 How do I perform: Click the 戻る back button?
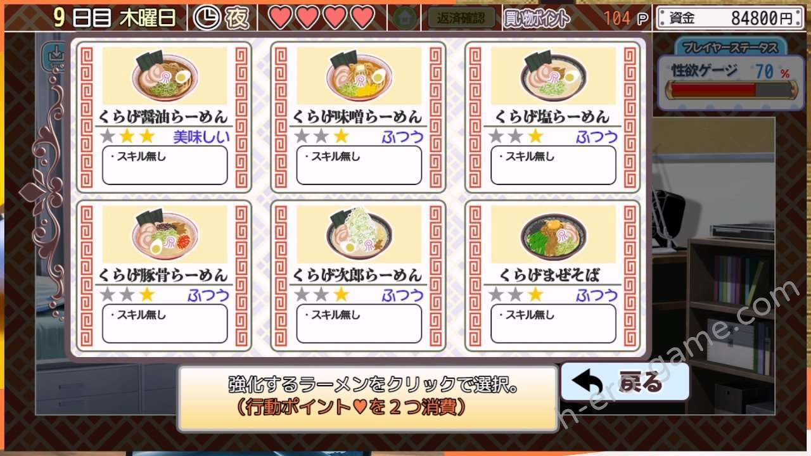click(625, 382)
